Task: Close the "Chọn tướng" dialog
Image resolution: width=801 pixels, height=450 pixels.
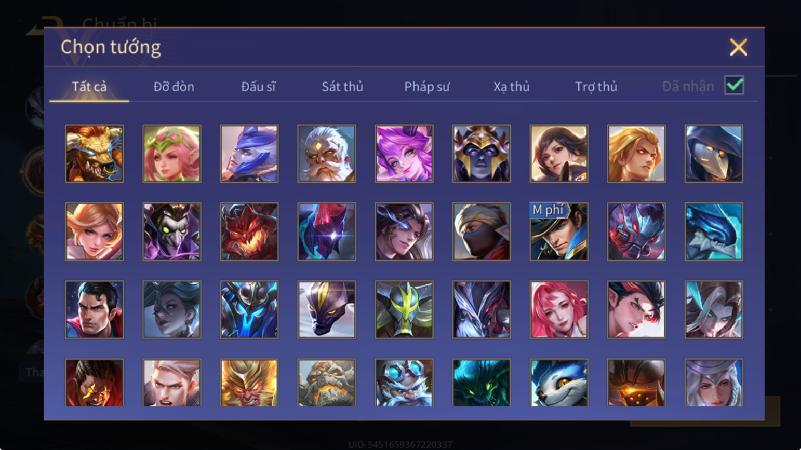Action: (738, 47)
